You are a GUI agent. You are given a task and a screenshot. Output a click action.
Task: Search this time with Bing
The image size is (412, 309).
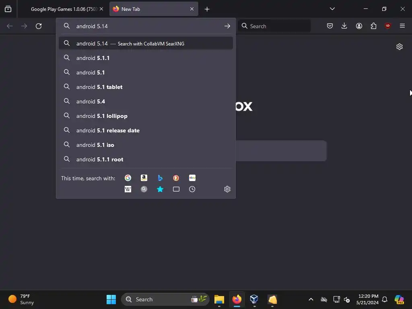point(160,178)
